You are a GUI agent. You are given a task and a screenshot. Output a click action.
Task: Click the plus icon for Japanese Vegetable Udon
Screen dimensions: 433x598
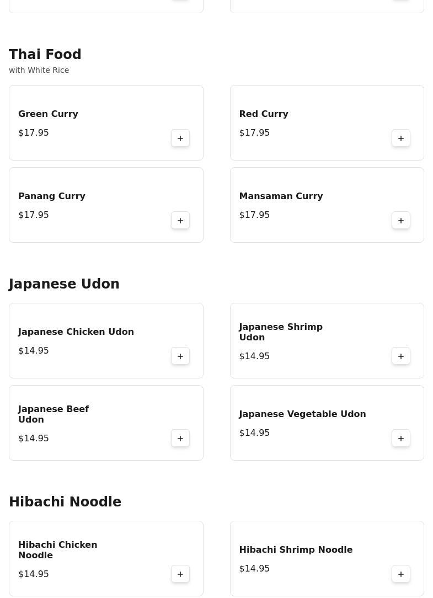point(401,438)
